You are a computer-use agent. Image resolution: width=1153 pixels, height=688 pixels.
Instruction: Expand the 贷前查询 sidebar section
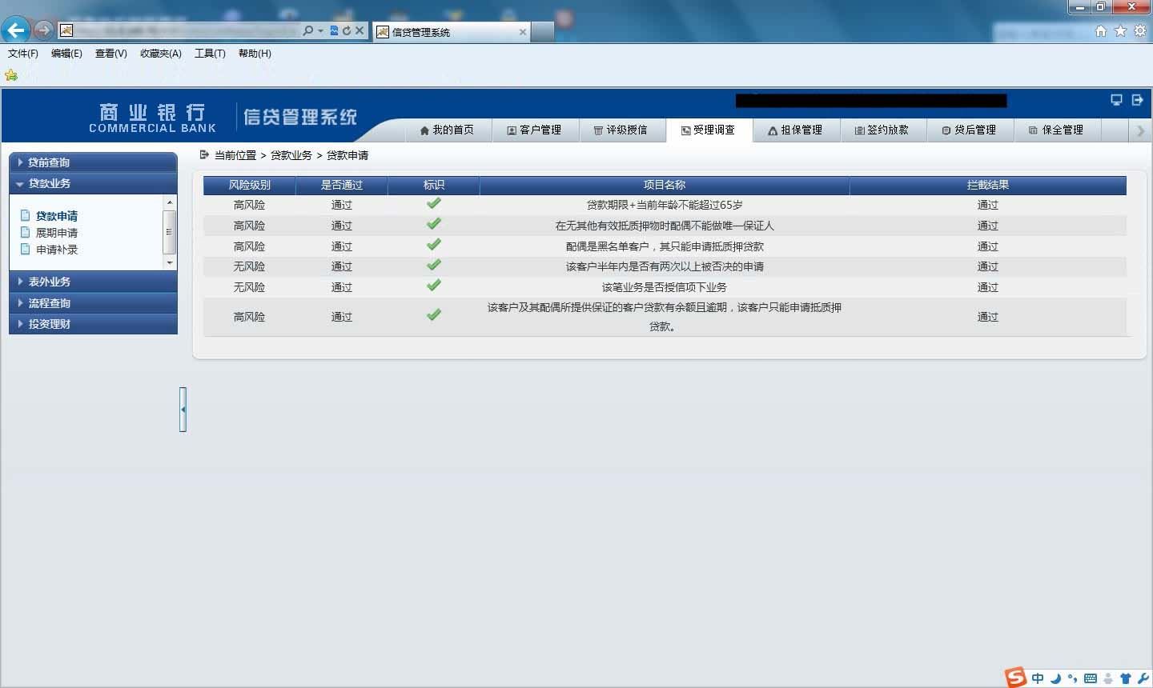click(x=93, y=162)
